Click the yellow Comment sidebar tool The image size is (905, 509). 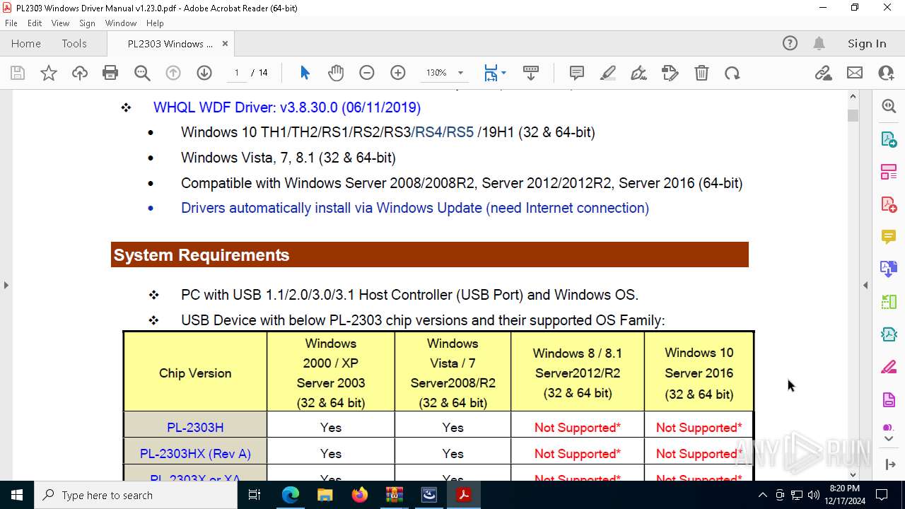tap(889, 237)
